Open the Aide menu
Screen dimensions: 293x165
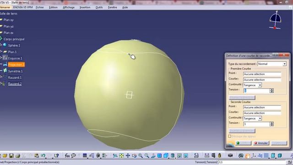[x=125, y=7]
